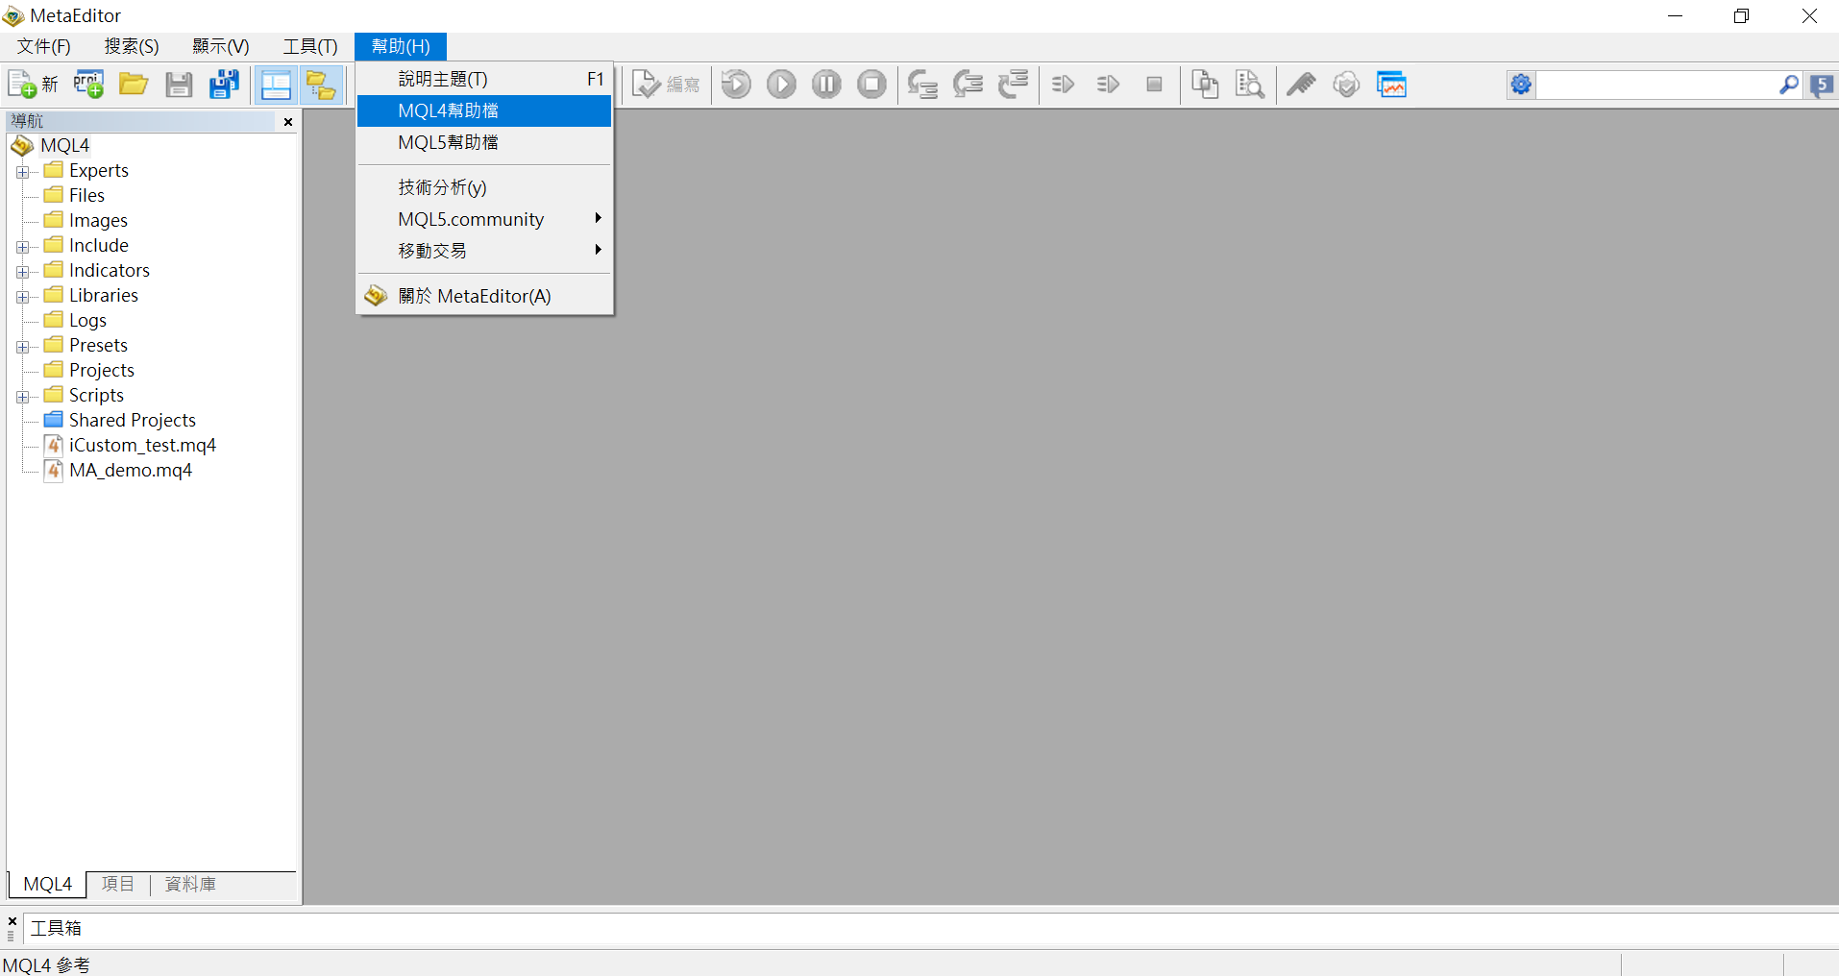The width and height of the screenshot is (1839, 976).
Task: Click the trading terminal chart icon
Action: point(1391,85)
